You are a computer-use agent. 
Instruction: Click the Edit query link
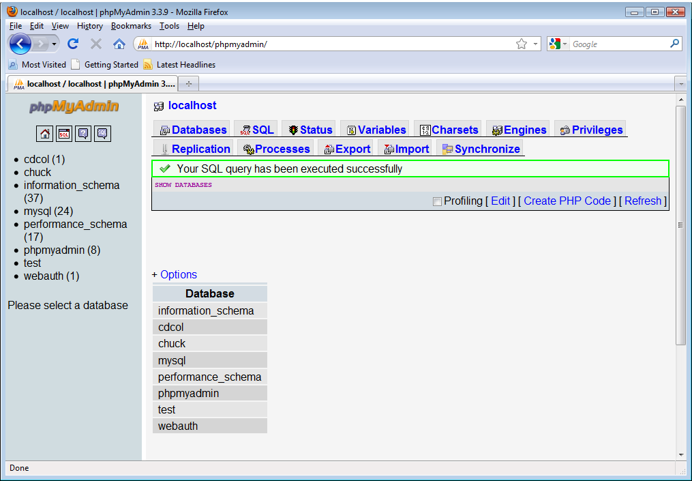tap(500, 201)
